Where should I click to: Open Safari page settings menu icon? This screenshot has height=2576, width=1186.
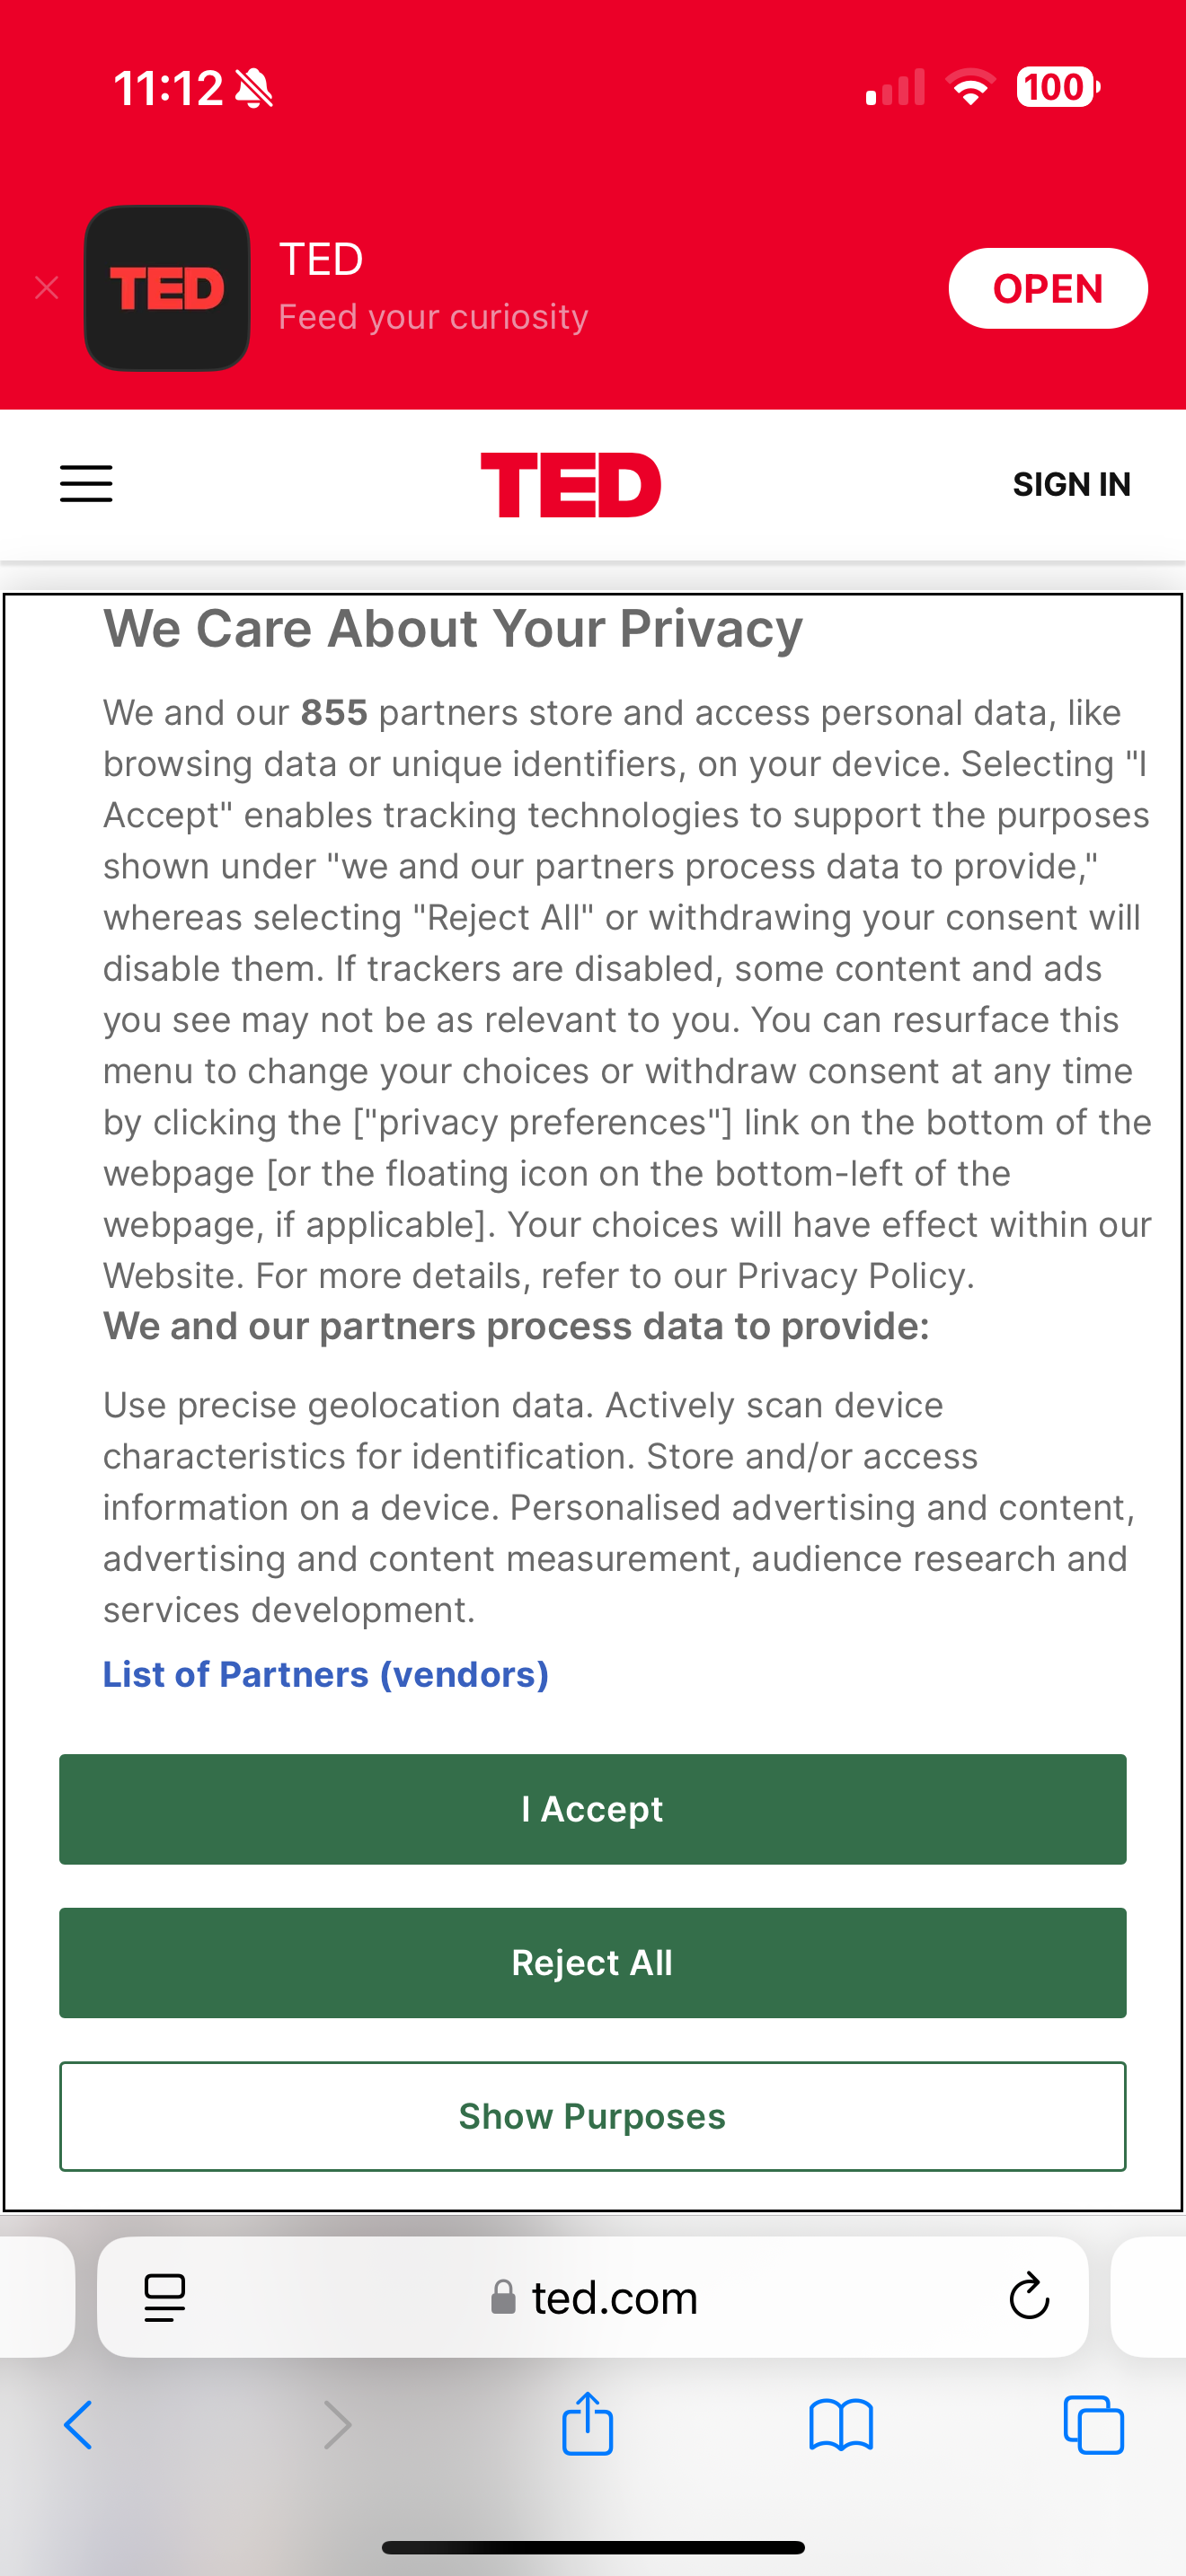click(165, 2298)
